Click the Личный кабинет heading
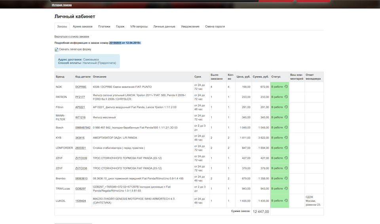 tap(75, 17)
